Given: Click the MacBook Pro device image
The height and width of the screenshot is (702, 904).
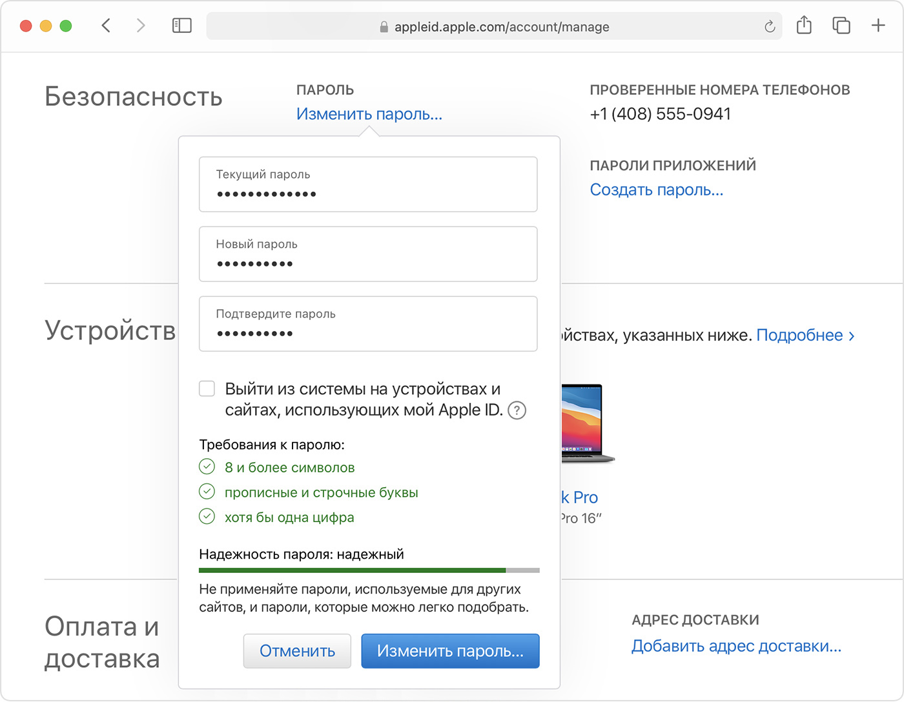Looking at the screenshot, I should click(588, 424).
